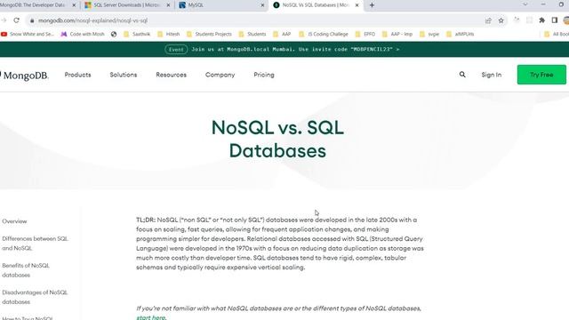The image size is (569, 320).
Task: Switch to the MySQL tab
Action: [x=221, y=5]
